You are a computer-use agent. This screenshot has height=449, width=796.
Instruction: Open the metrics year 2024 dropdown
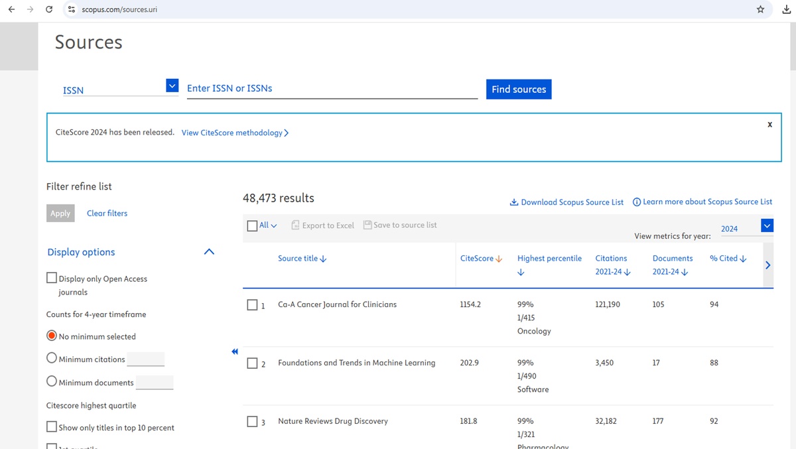(767, 225)
